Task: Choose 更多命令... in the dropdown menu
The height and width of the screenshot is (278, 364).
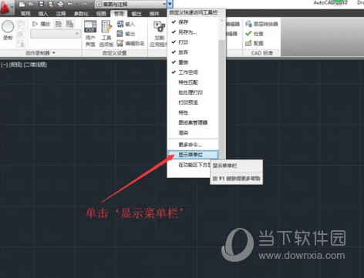Action: pos(193,145)
